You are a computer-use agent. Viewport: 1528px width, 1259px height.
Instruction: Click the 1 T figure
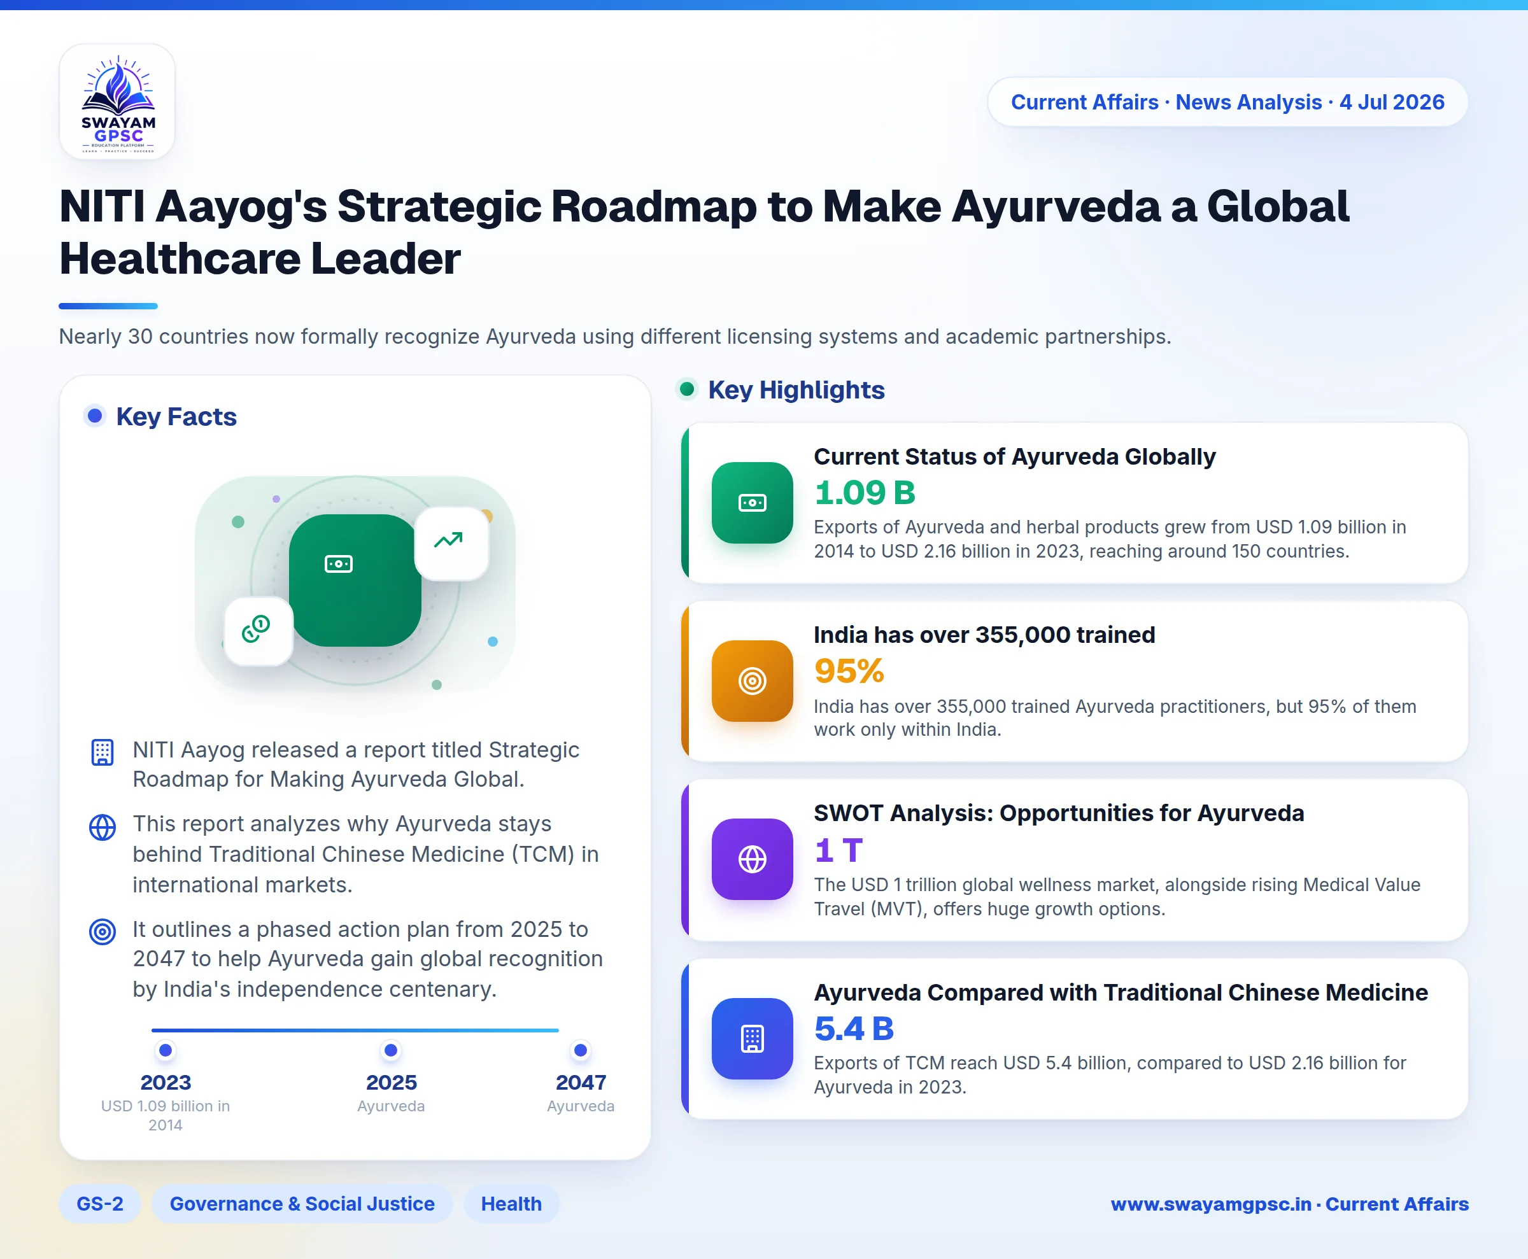pos(838,850)
